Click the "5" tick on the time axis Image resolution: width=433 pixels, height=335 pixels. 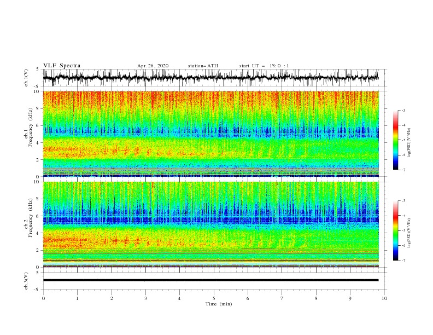click(214, 298)
